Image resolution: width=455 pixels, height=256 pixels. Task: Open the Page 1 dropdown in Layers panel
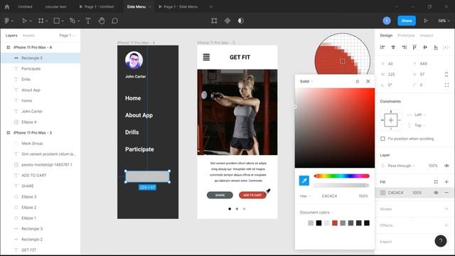click(x=68, y=36)
